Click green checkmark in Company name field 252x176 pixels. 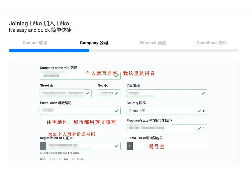point(116,76)
